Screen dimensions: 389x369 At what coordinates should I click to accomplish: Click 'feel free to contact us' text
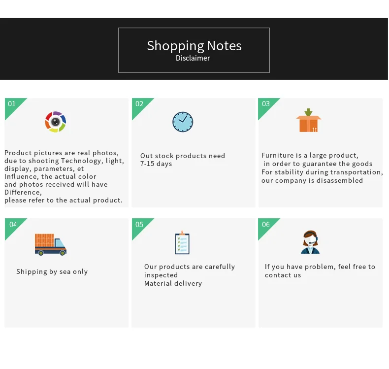[320, 271]
